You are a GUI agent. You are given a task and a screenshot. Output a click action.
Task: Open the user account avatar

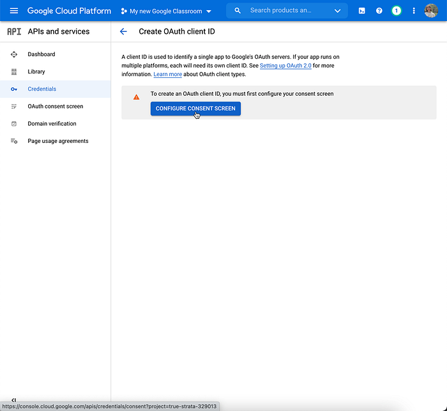[x=431, y=11]
